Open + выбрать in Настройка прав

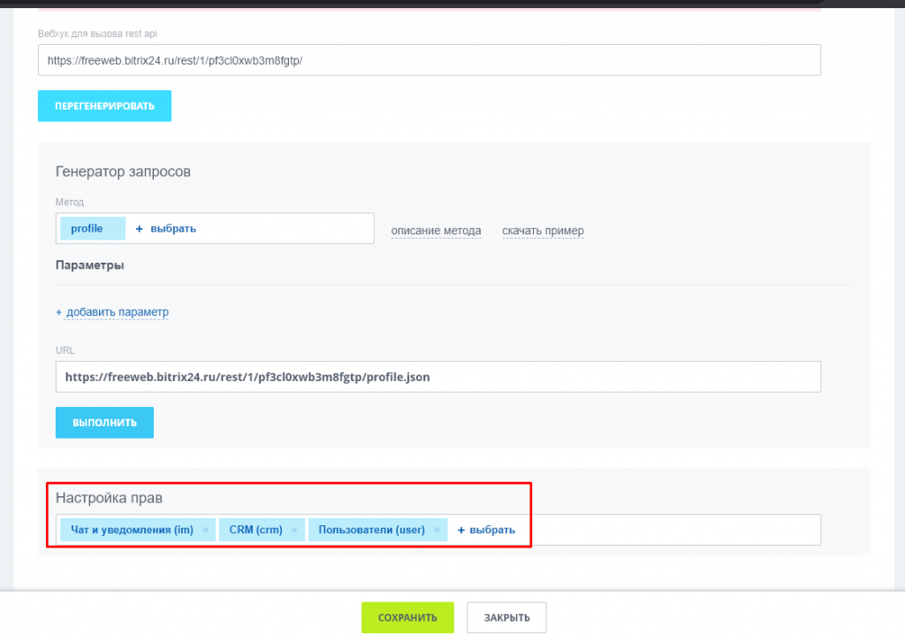point(486,531)
